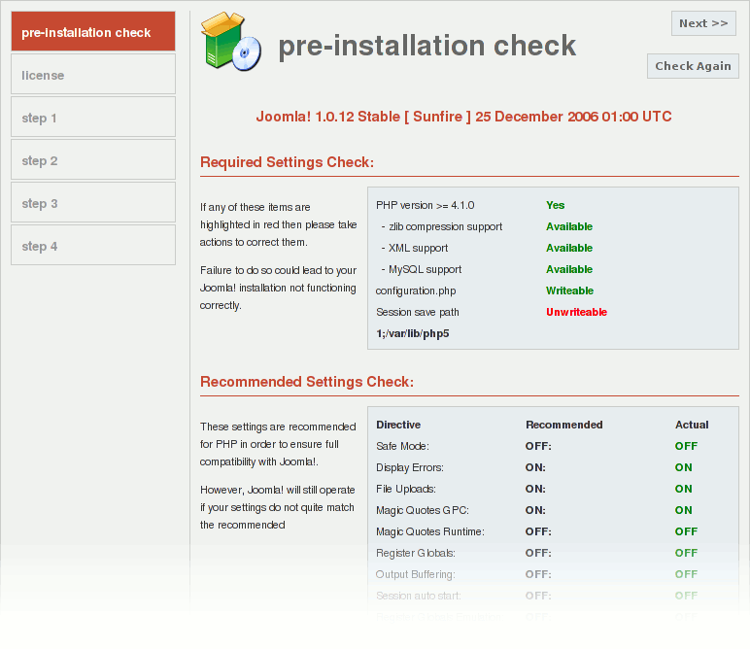This screenshot has width=750, height=649.
Task: Click the 'These settings are recommended' paragraph
Action: coord(278,444)
